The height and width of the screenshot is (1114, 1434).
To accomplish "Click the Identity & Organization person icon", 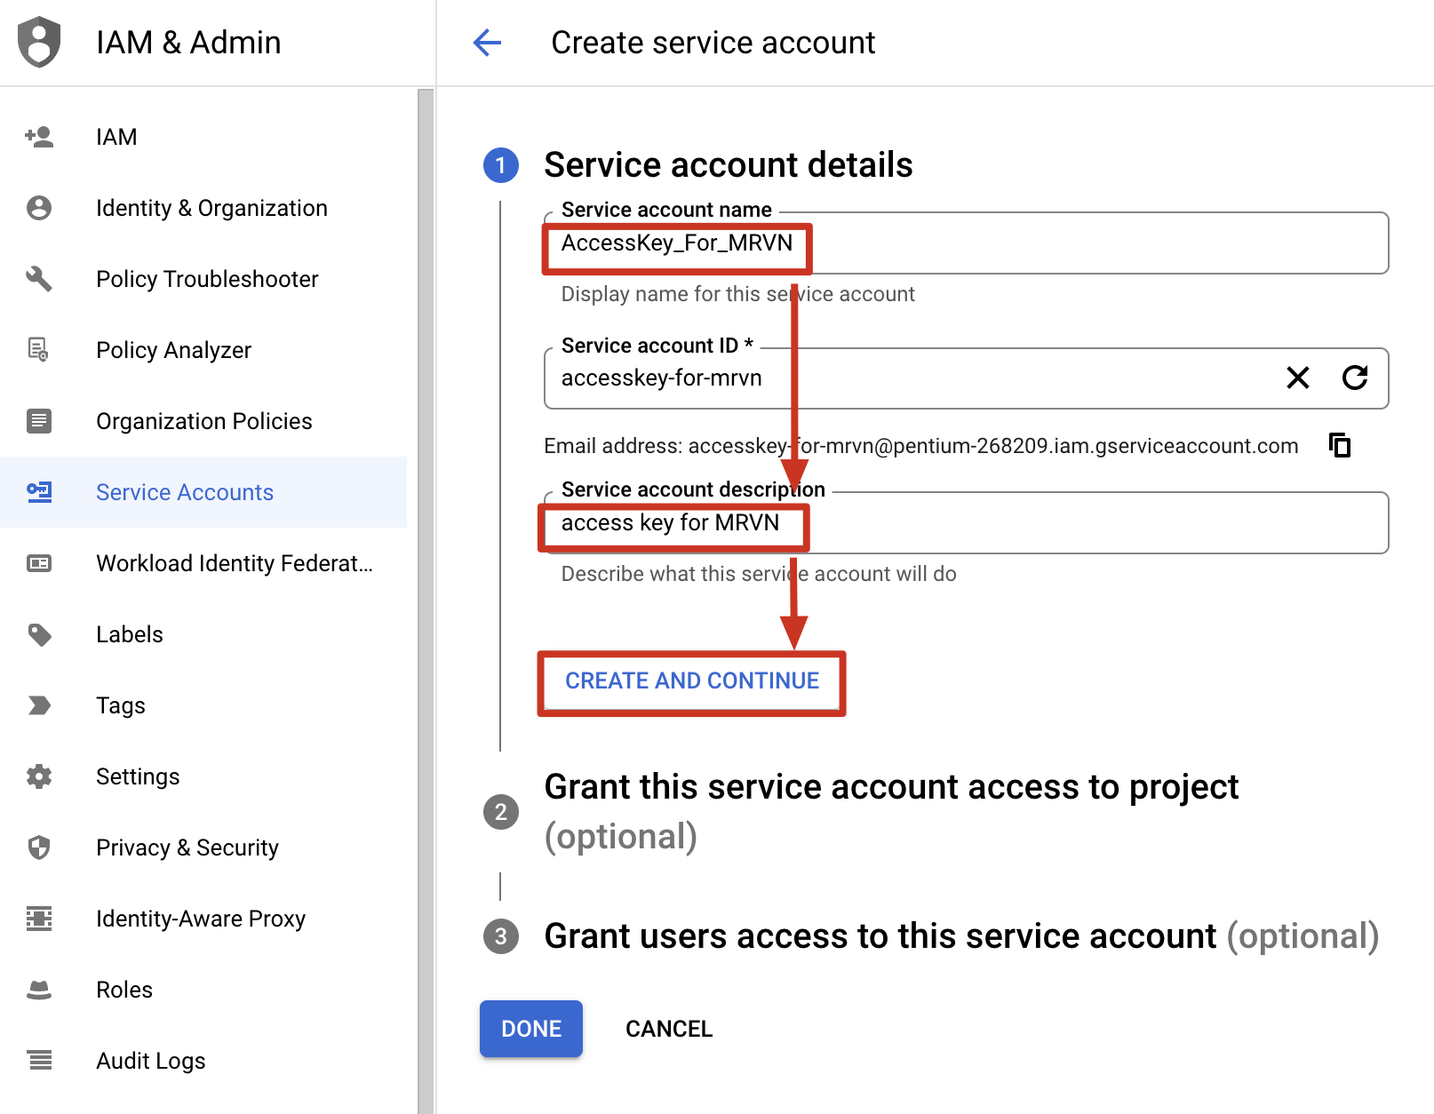I will (39, 208).
